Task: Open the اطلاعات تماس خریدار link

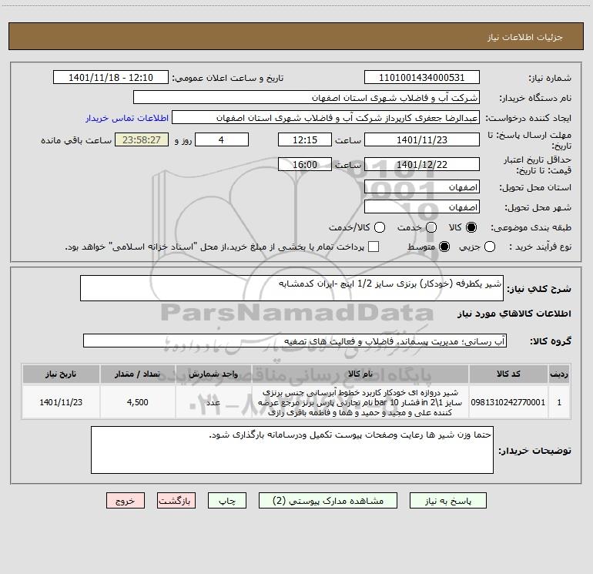Action: click(127, 118)
